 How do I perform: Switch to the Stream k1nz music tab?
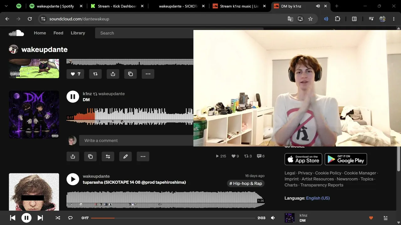(x=240, y=6)
